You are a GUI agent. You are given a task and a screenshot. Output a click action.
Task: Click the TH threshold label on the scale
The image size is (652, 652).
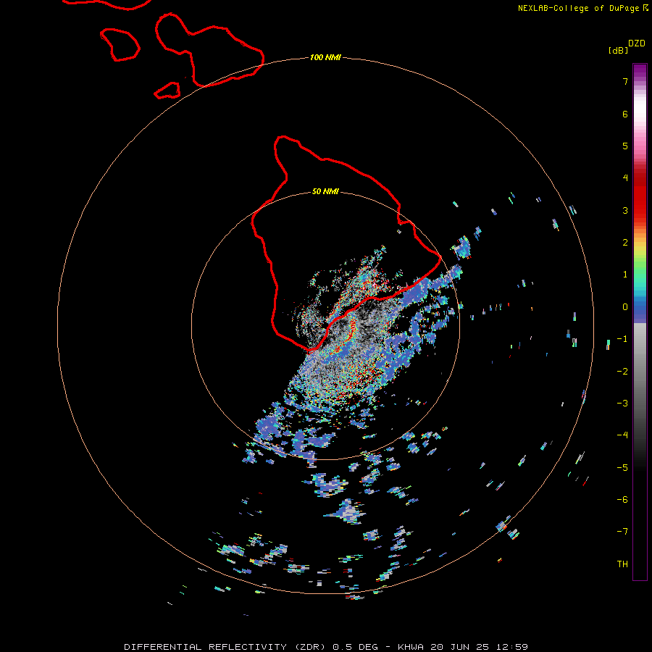[x=622, y=564]
